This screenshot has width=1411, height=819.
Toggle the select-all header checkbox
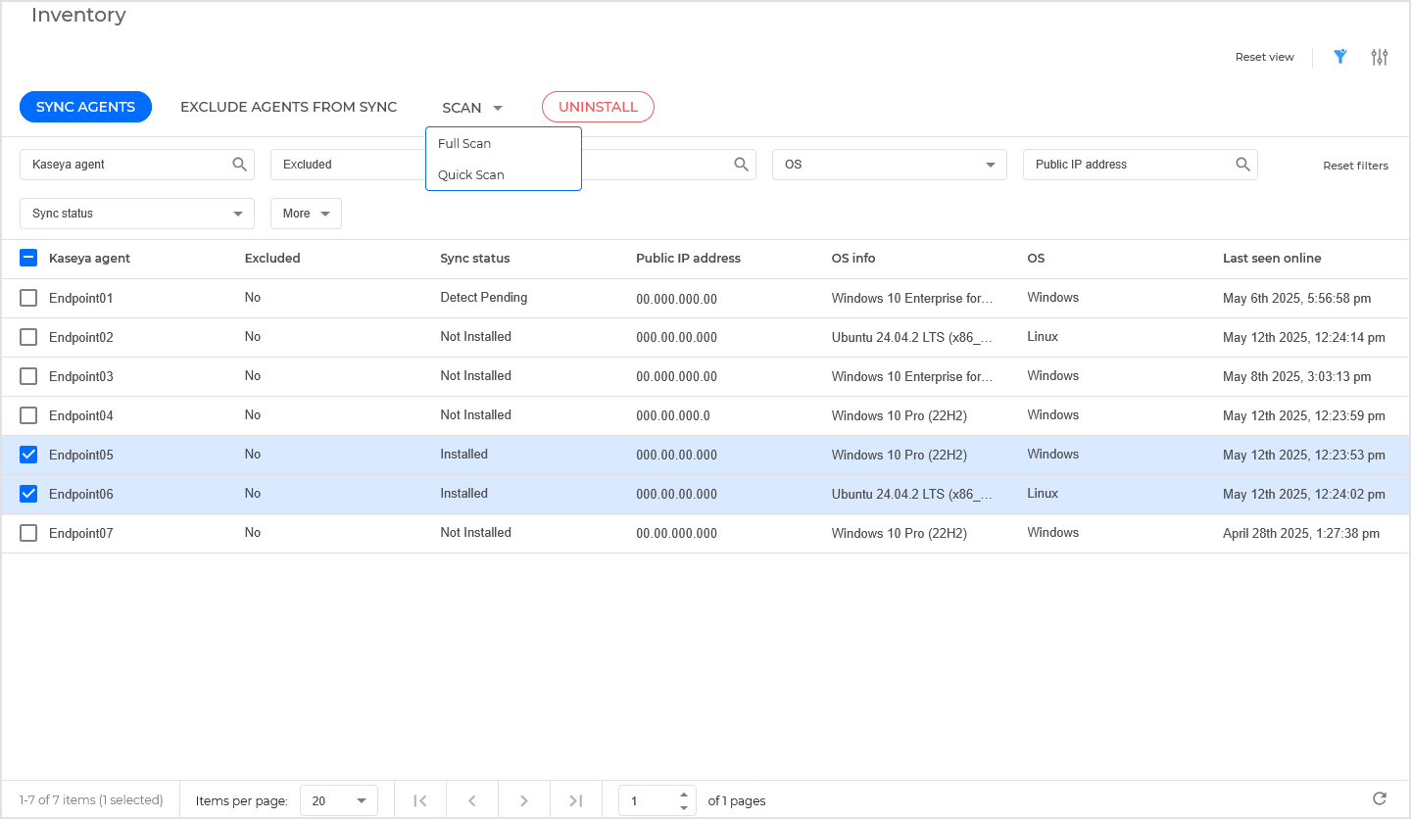point(28,259)
